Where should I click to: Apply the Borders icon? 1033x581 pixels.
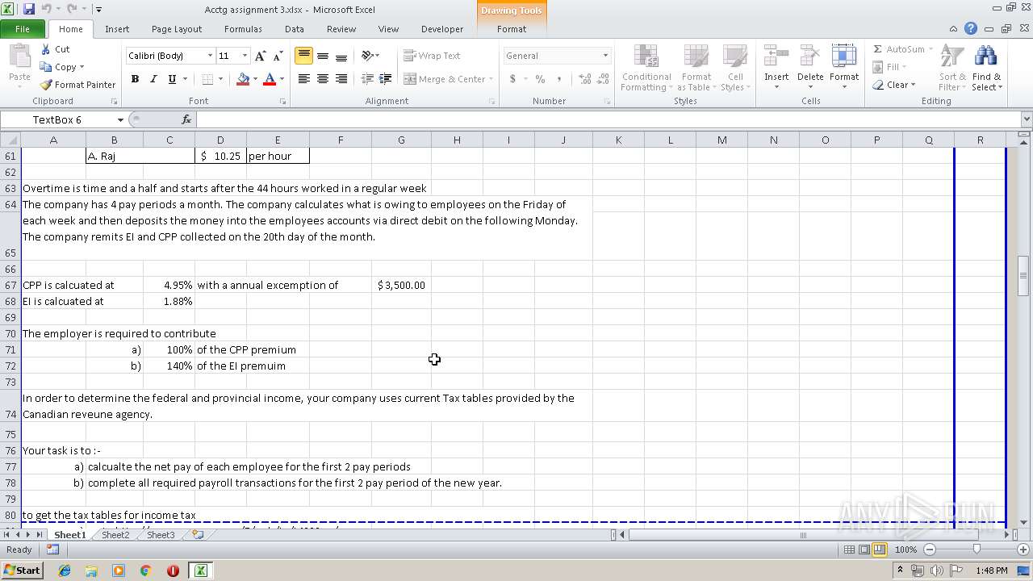tap(207, 79)
